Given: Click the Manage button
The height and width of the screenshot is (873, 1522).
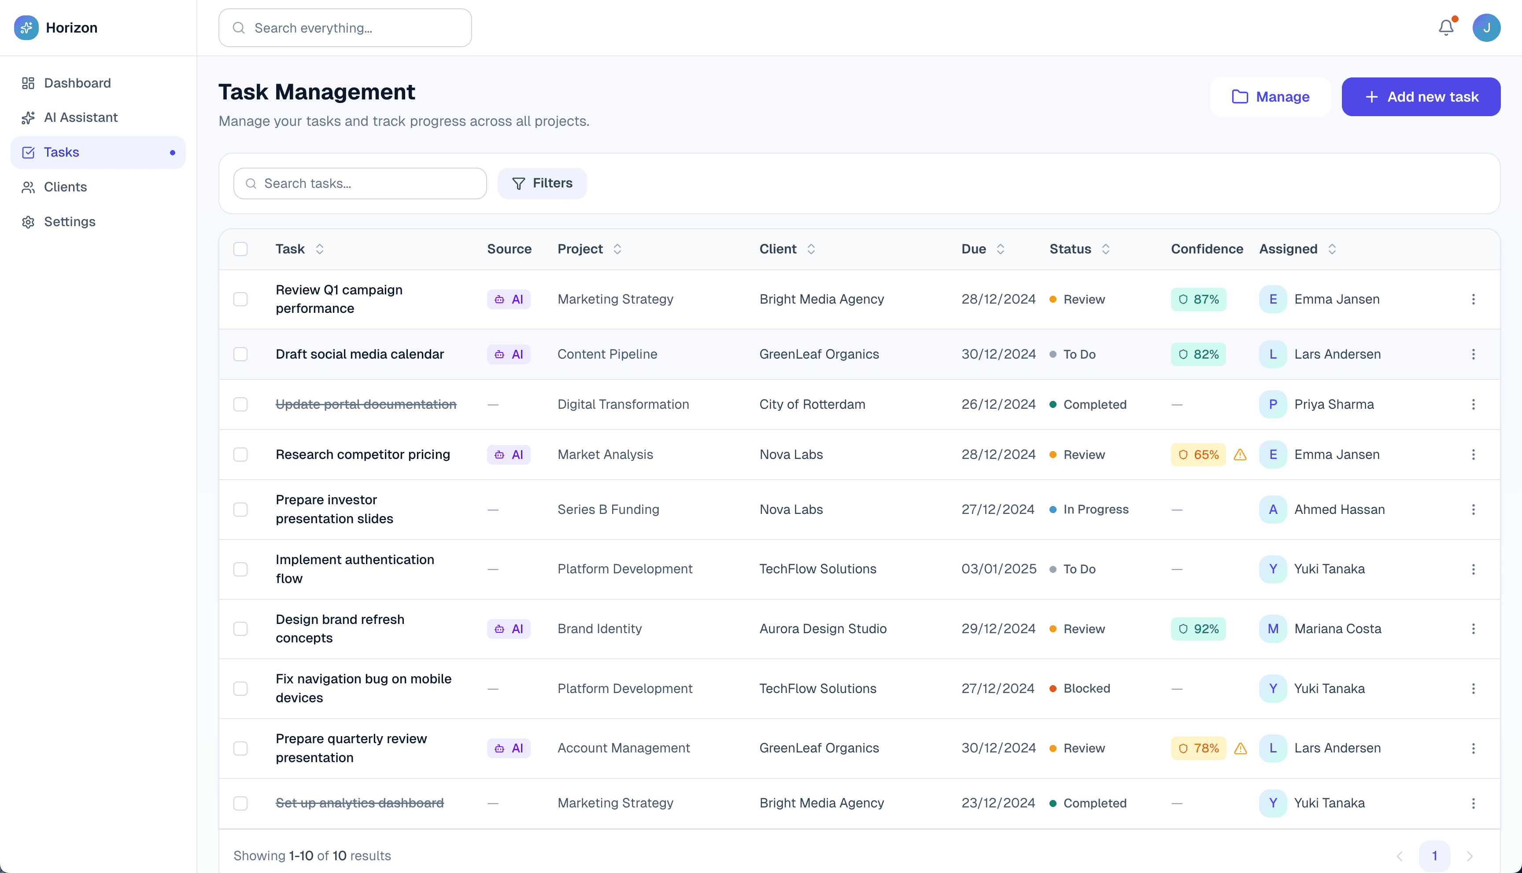Looking at the screenshot, I should click(x=1270, y=96).
